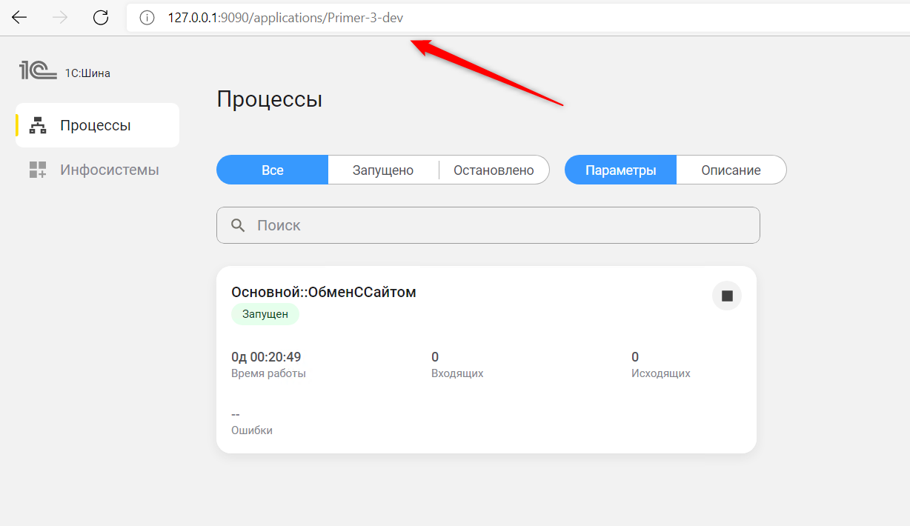Screen dimensions: 910x526
Task: Click the Исходящих message count
Action: tap(635, 357)
